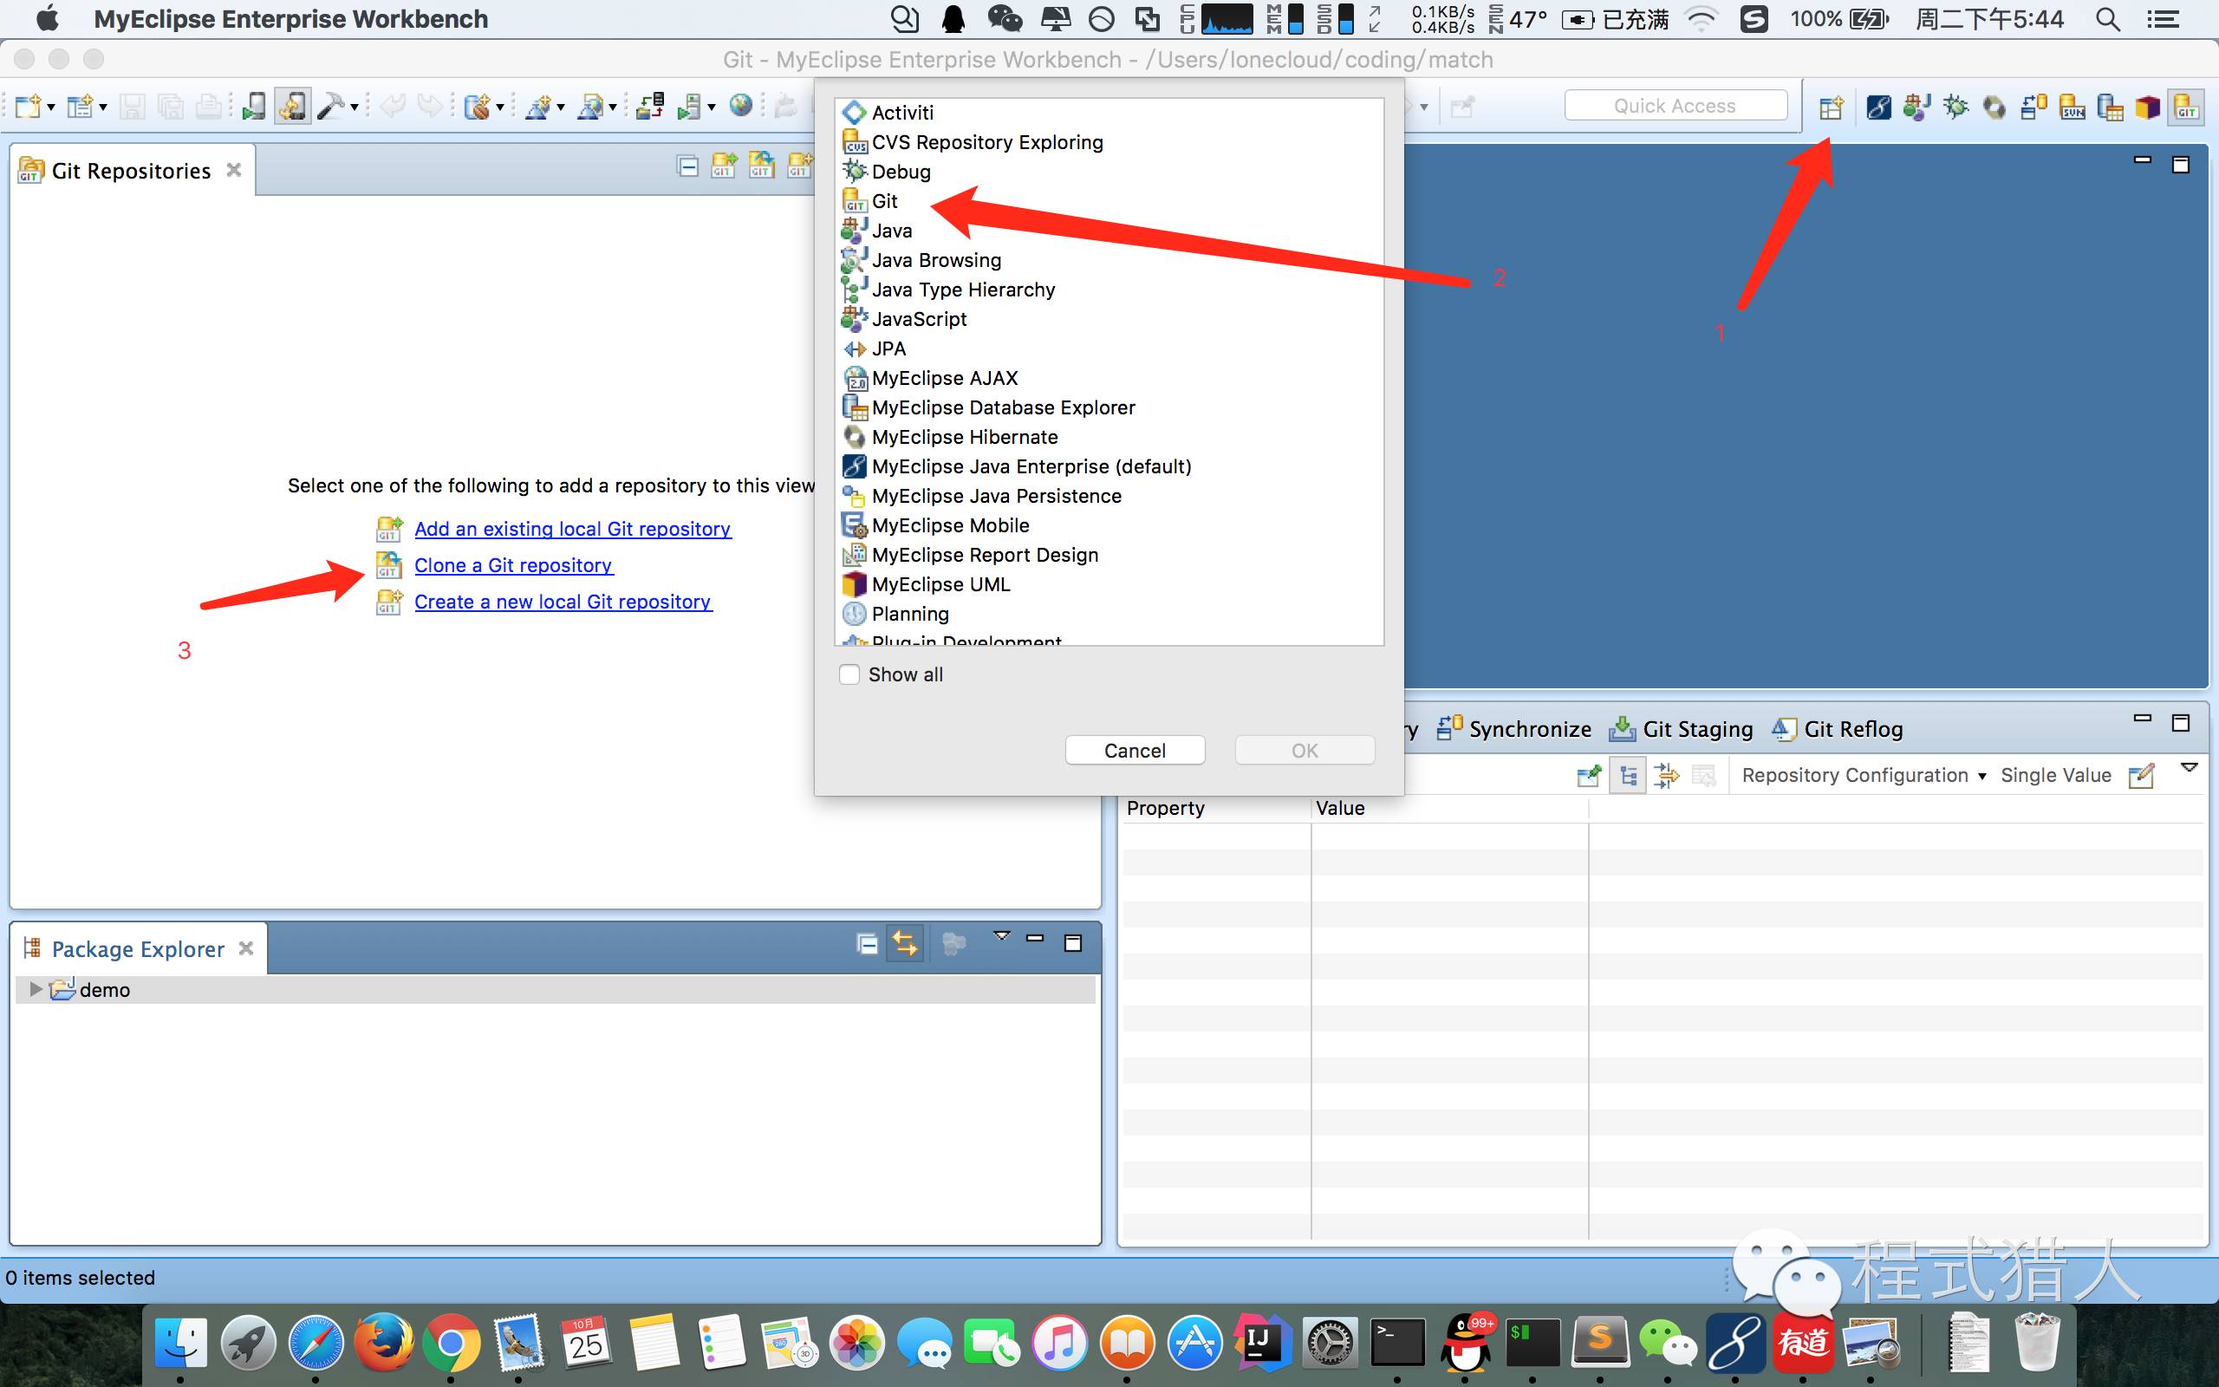Open Package Explorer view menu triangle
This screenshot has height=1387, width=2219.
pos(1001,935)
